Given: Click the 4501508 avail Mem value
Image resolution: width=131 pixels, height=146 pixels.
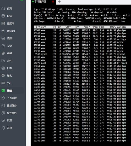Looking at the screenshot, I should click(x=108, y=21).
